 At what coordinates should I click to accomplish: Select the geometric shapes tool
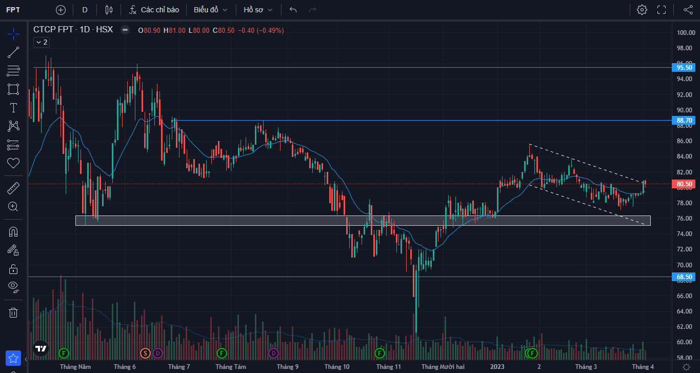(x=13, y=89)
